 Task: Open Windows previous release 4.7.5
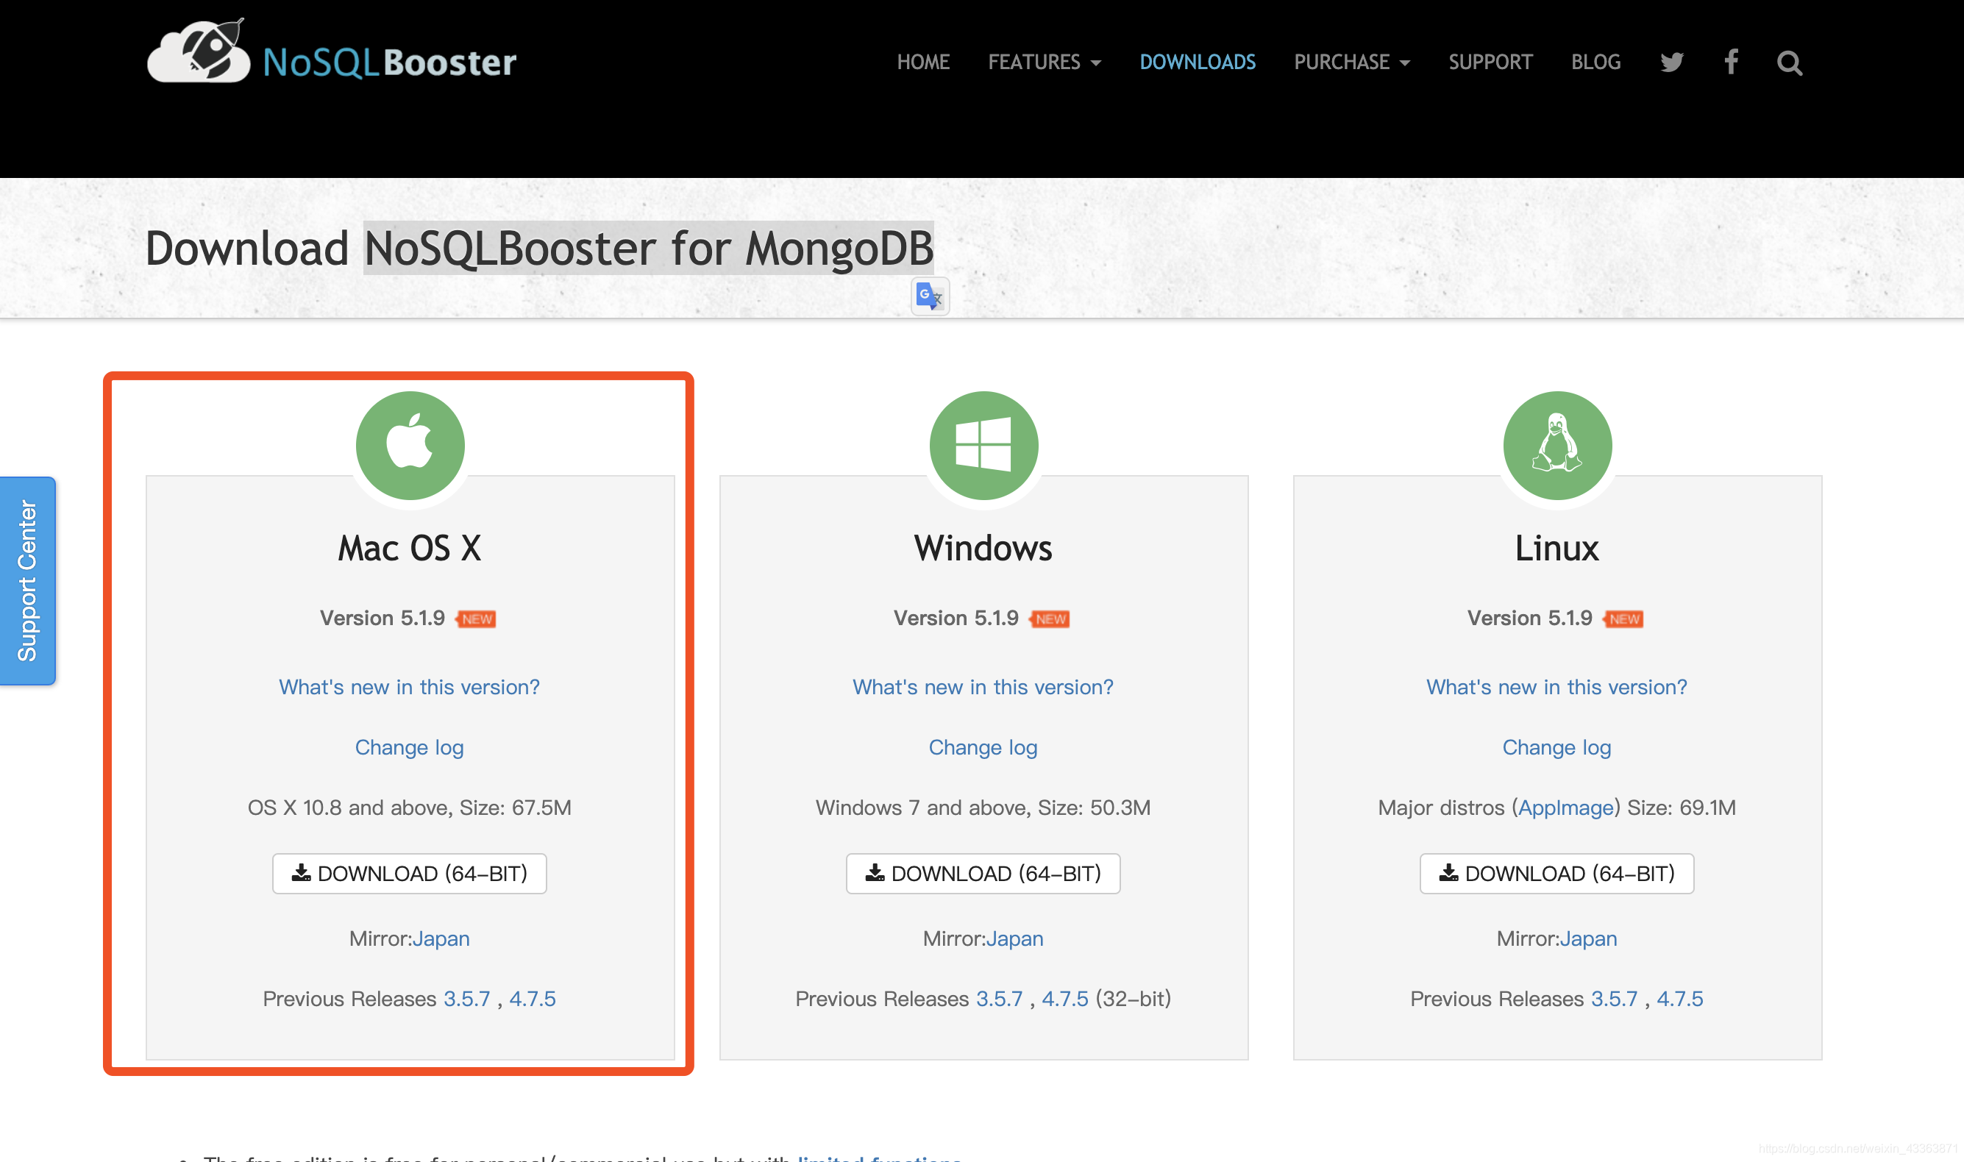pos(1065,998)
